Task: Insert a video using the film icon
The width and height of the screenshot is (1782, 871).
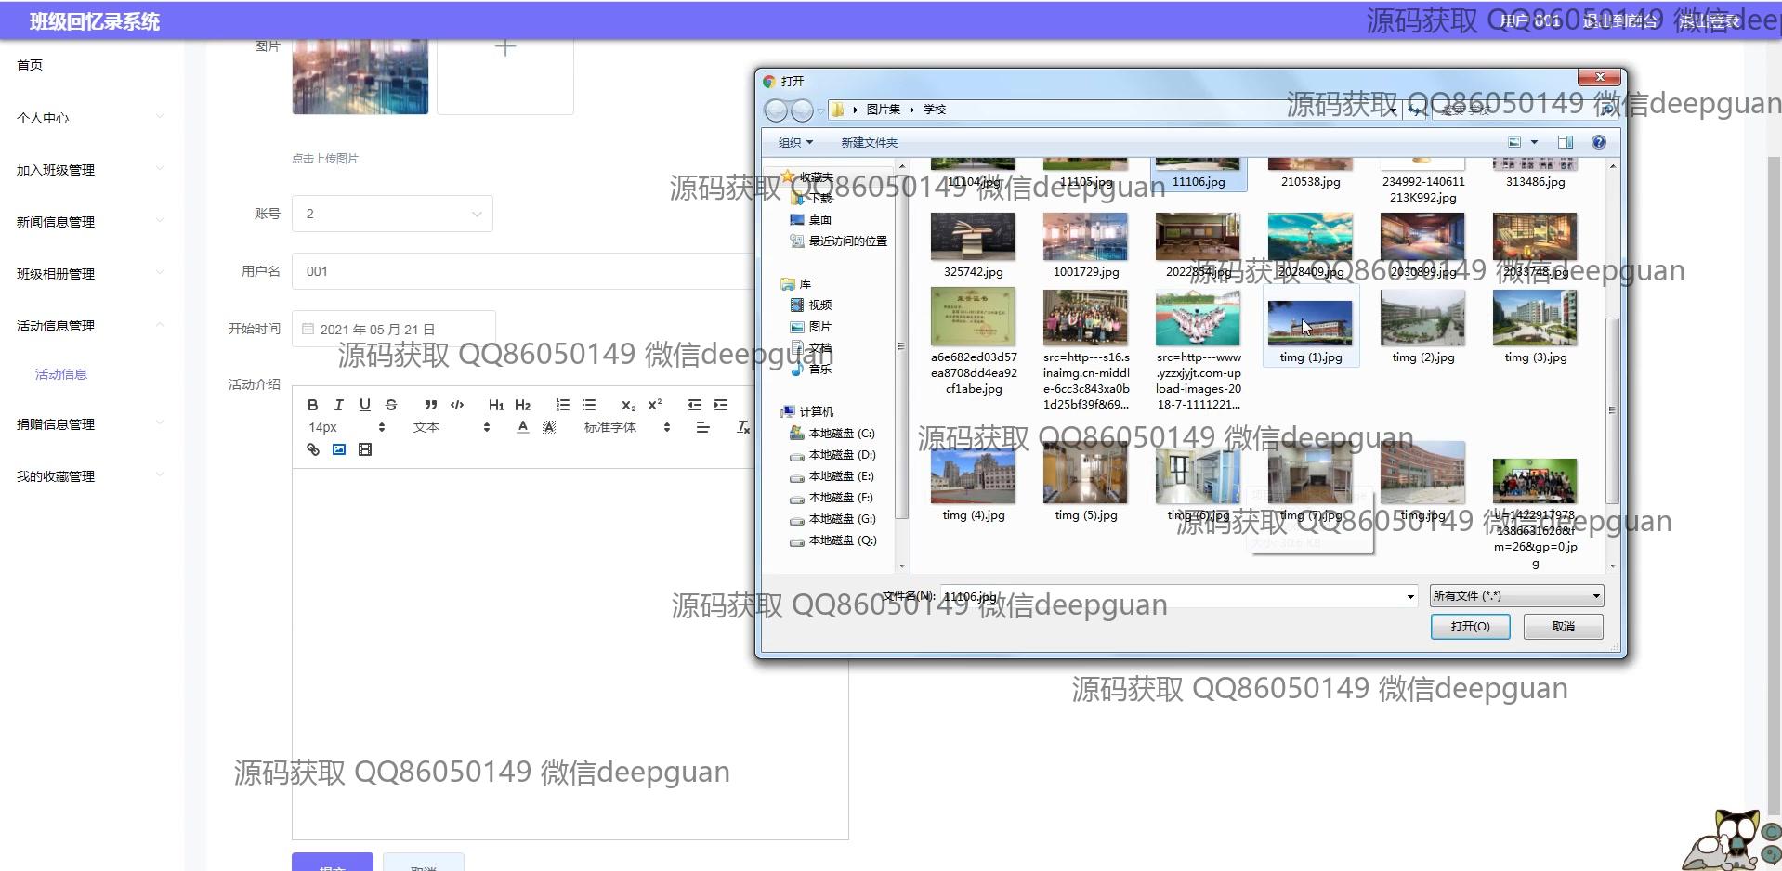Action: 365,449
